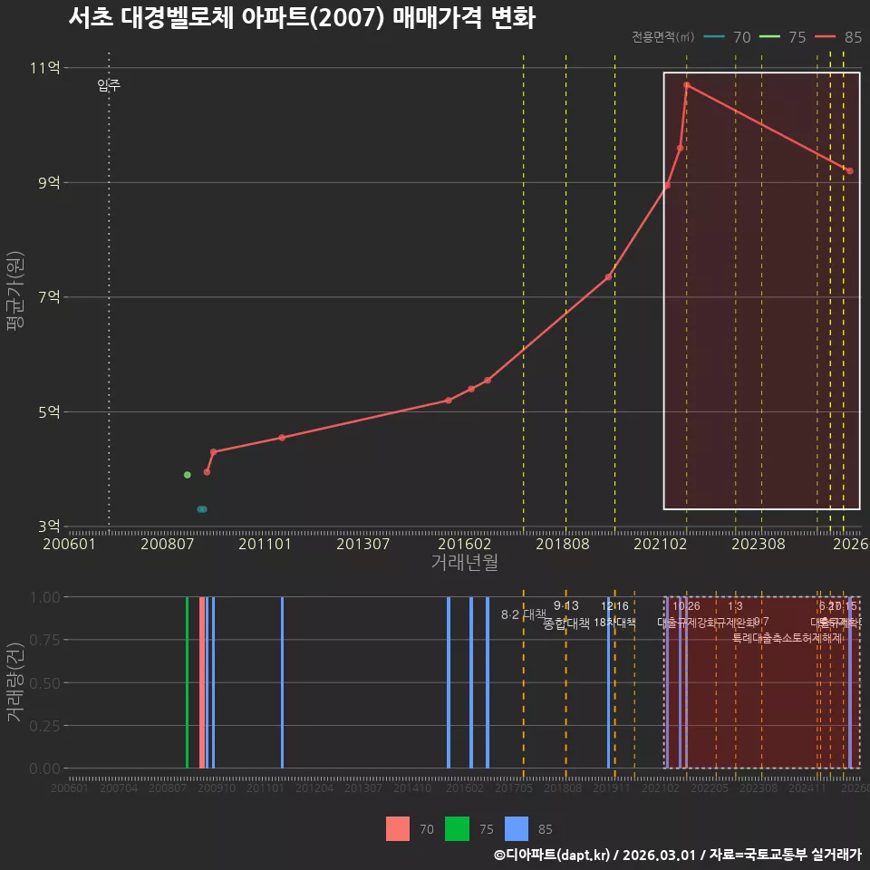Click the 1·3 policy date label
This screenshot has width=870, height=870.
pyautogui.click(x=735, y=606)
